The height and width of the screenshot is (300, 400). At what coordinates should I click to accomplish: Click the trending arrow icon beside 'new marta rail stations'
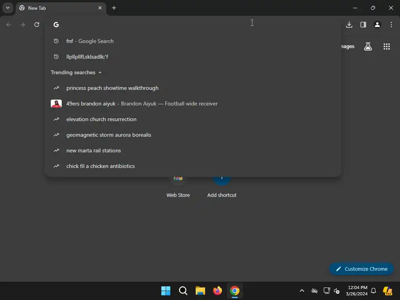pyautogui.click(x=56, y=150)
